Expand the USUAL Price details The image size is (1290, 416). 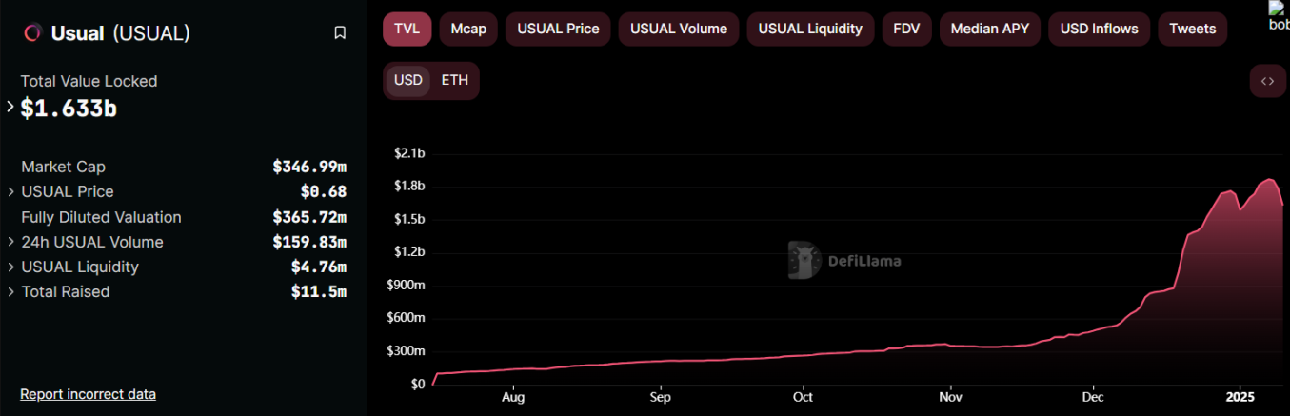[10, 192]
